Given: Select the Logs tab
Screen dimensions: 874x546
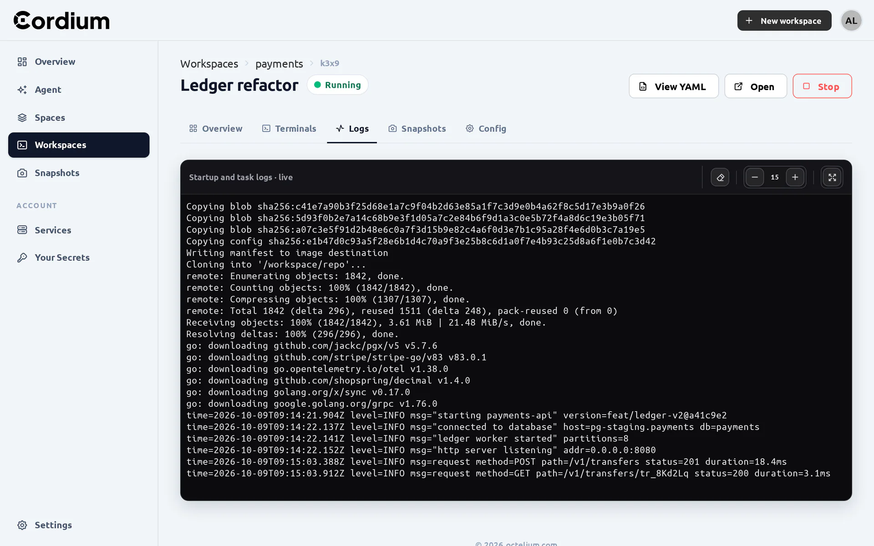Looking at the screenshot, I should (352, 129).
